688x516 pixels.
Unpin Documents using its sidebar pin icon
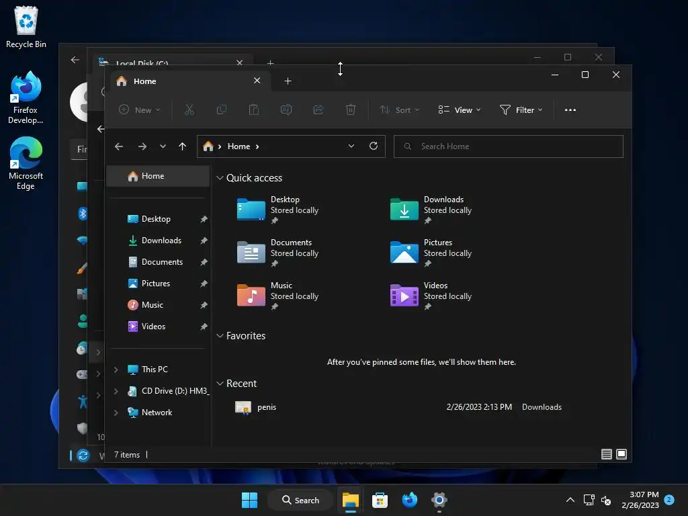pos(204,262)
